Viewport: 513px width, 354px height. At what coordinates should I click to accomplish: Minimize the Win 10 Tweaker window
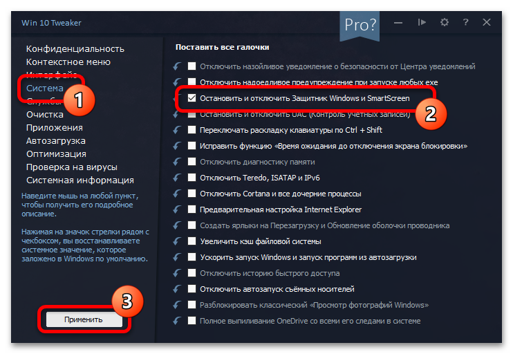click(398, 23)
